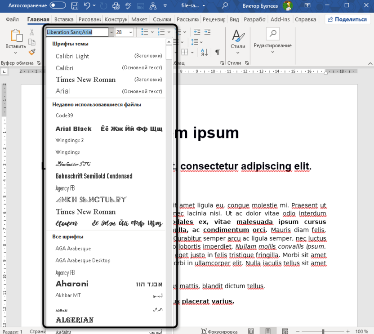The height and width of the screenshot is (334, 374).
Task: Select Arial (Основной текст) theme font
Action: (106, 91)
